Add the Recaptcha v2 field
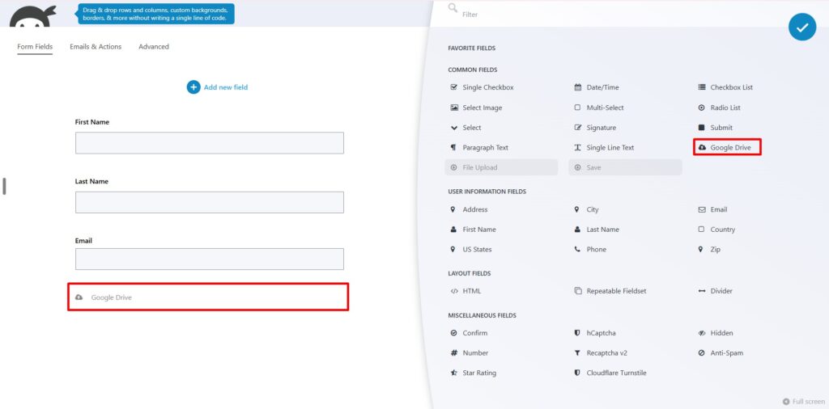 [601, 353]
